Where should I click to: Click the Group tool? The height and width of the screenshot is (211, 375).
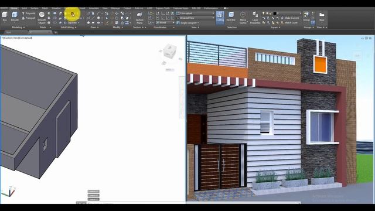[306, 16]
